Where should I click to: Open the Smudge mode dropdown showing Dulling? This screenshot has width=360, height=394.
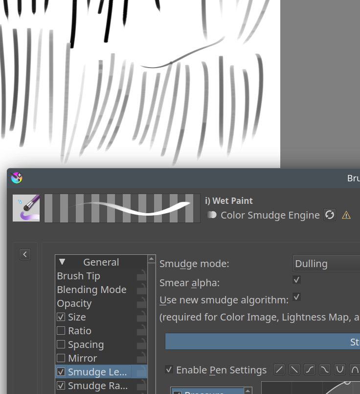pyautogui.click(x=326, y=263)
